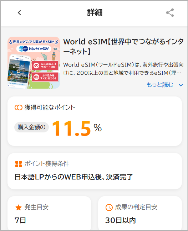
Task: Open the World eSIM promo thumbnail
Action: click(x=34, y=63)
